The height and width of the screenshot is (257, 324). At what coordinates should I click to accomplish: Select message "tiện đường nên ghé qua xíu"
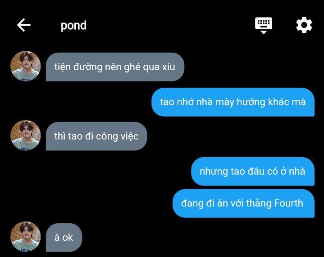pyautogui.click(x=115, y=67)
